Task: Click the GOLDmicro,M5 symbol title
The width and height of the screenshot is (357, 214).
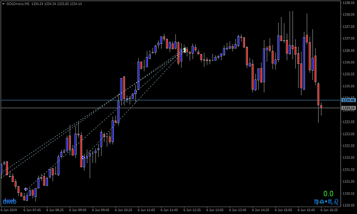Action: tap(18, 4)
